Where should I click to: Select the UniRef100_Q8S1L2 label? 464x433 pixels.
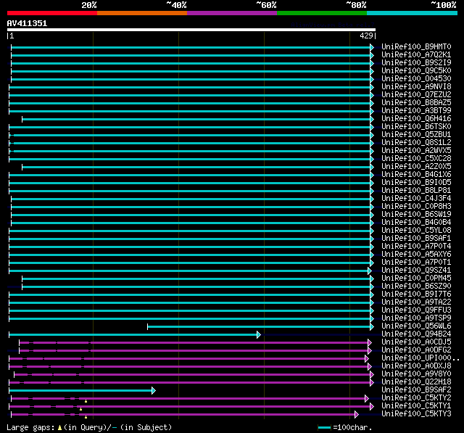point(416,143)
